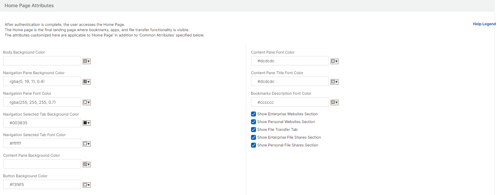Image resolution: width=497 pixels, height=195 pixels.
Task: Uncheck Show File Transfer Tab
Action: pos(253,130)
